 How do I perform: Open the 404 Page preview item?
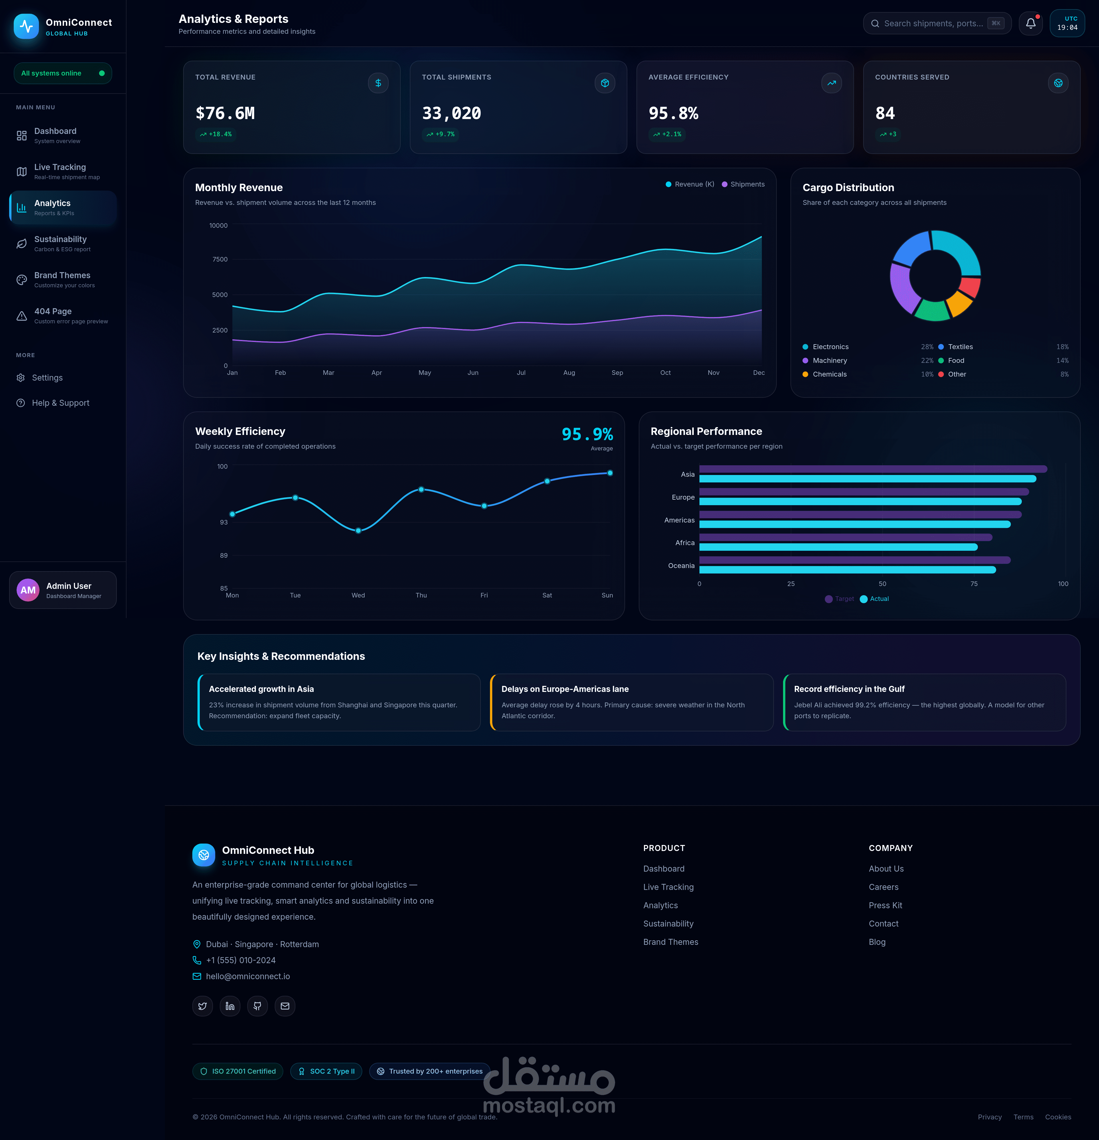(x=63, y=316)
